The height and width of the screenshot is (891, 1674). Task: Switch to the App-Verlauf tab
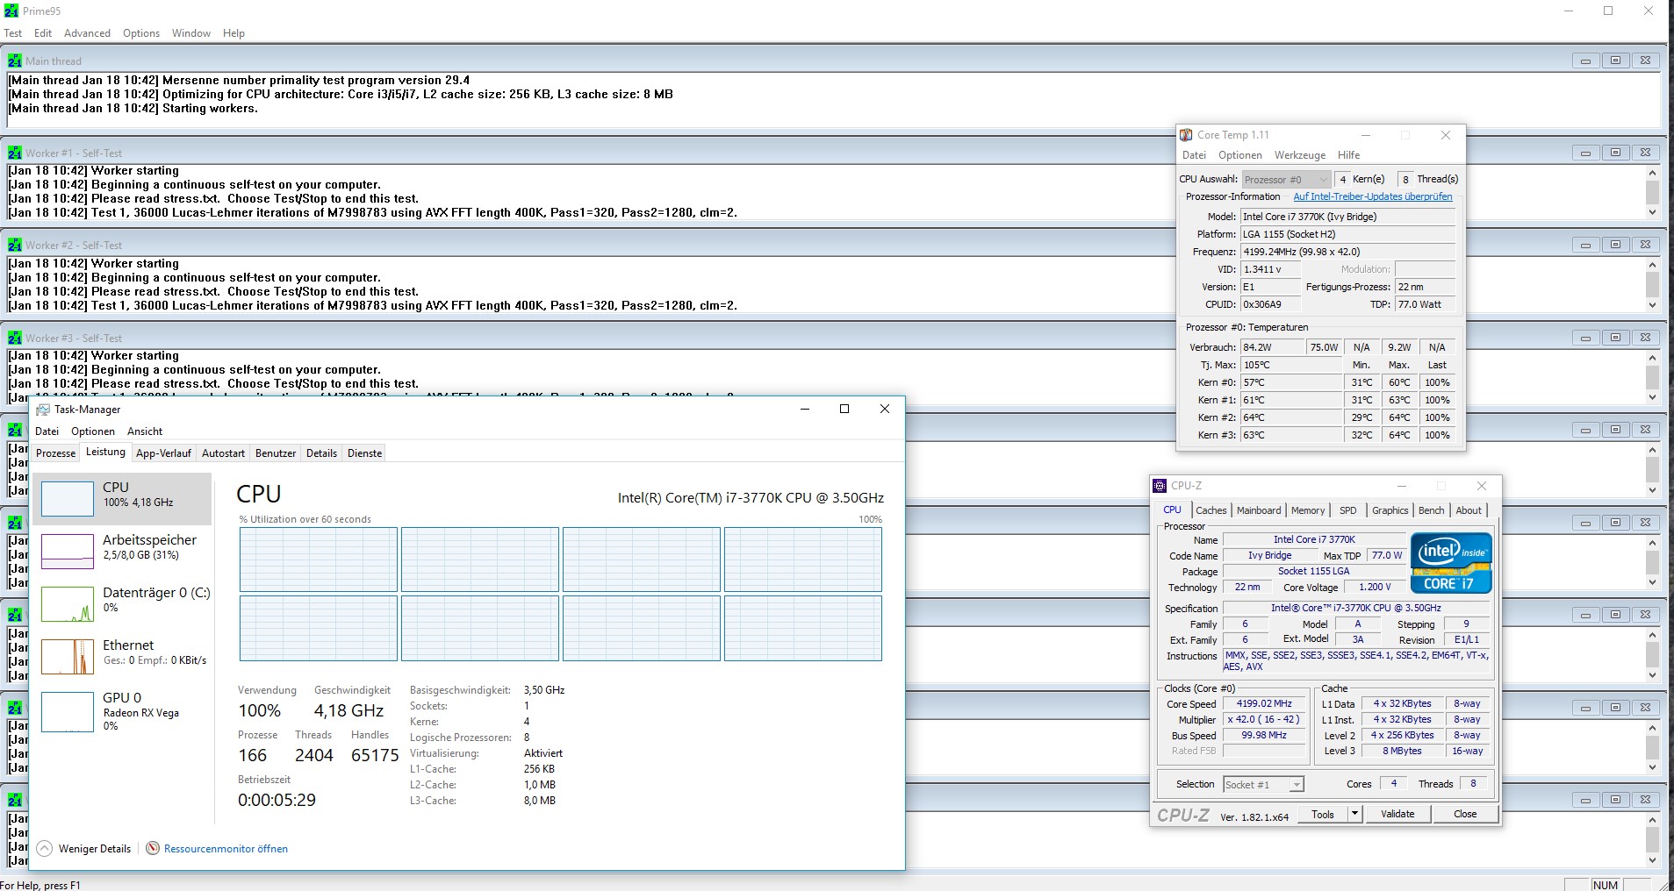163,453
